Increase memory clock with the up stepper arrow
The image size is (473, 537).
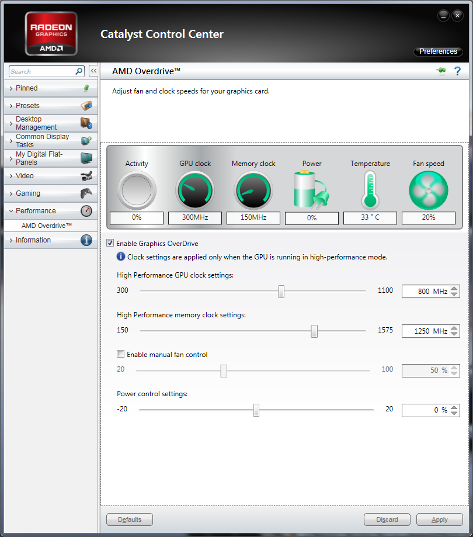coord(454,328)
